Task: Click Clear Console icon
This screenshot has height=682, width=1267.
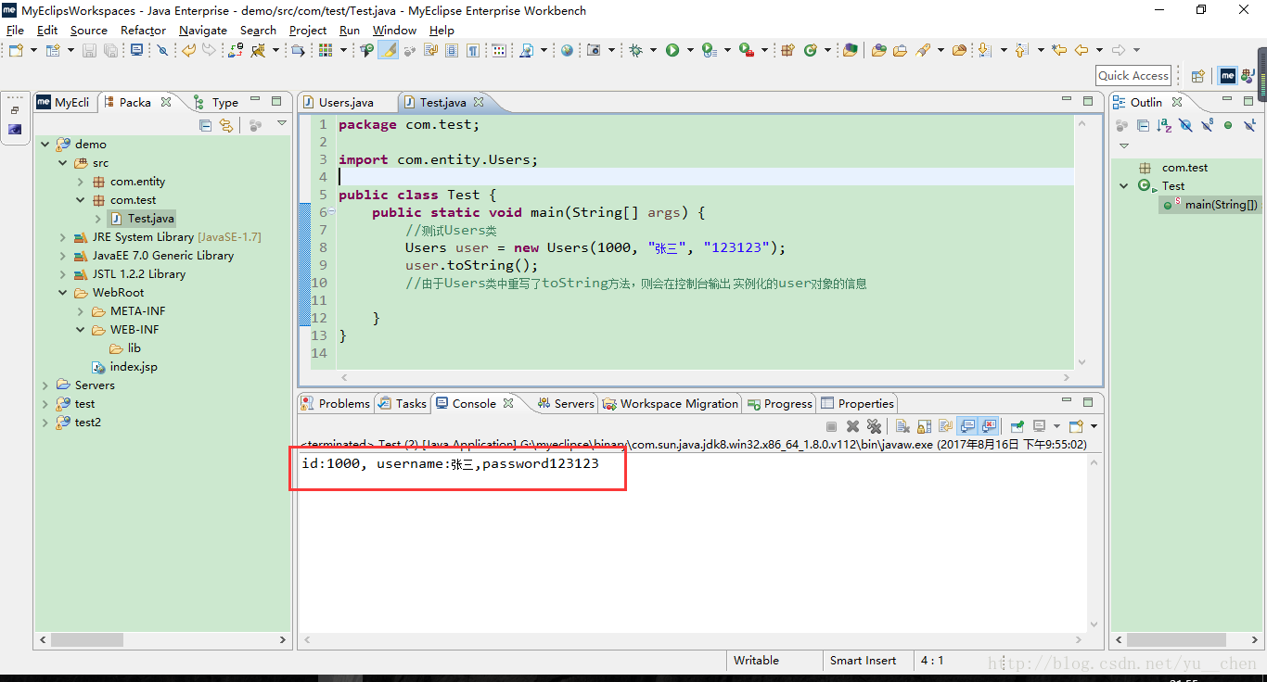Action: pyautogui.click(x=903, y=426)
